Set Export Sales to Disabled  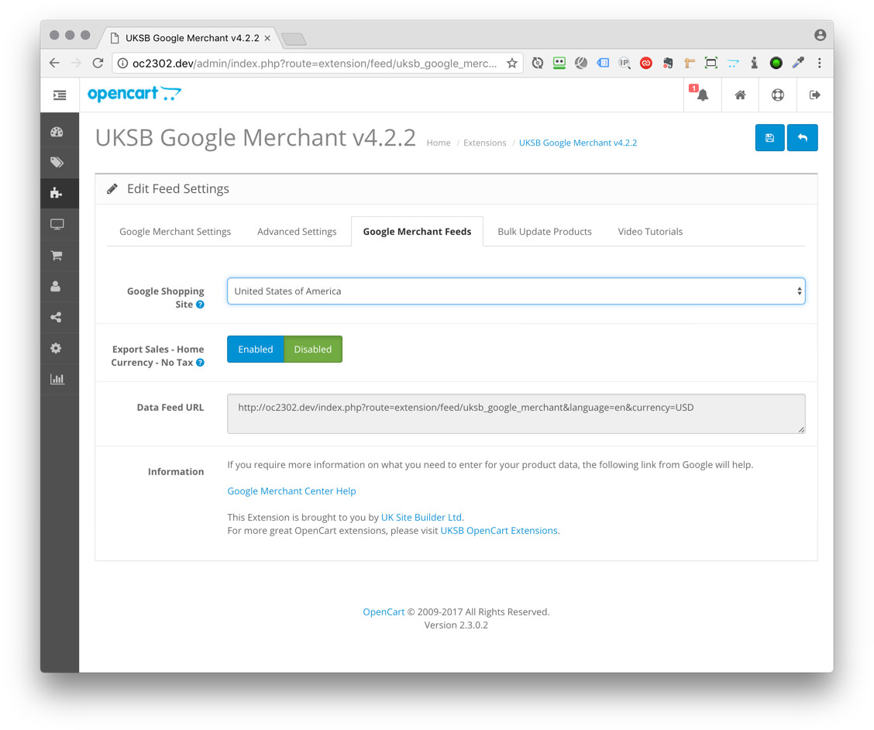pos(313,349)
